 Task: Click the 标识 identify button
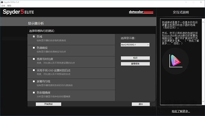point(135,58)
